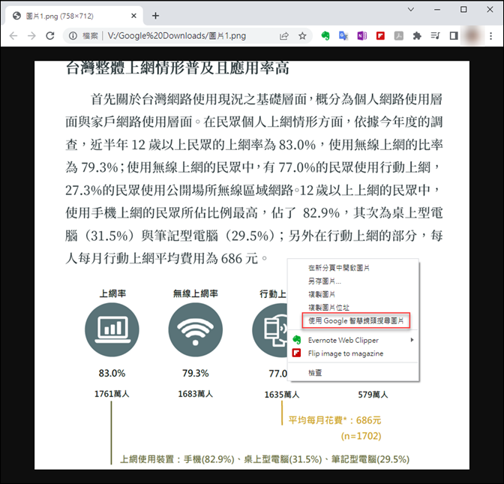
Task: Open the Google Translate extension
Action: click(343, 36)
